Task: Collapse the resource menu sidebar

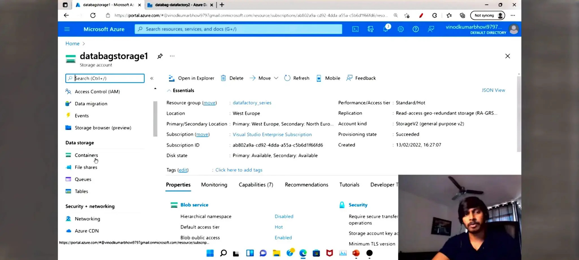Action: [152, 78]
